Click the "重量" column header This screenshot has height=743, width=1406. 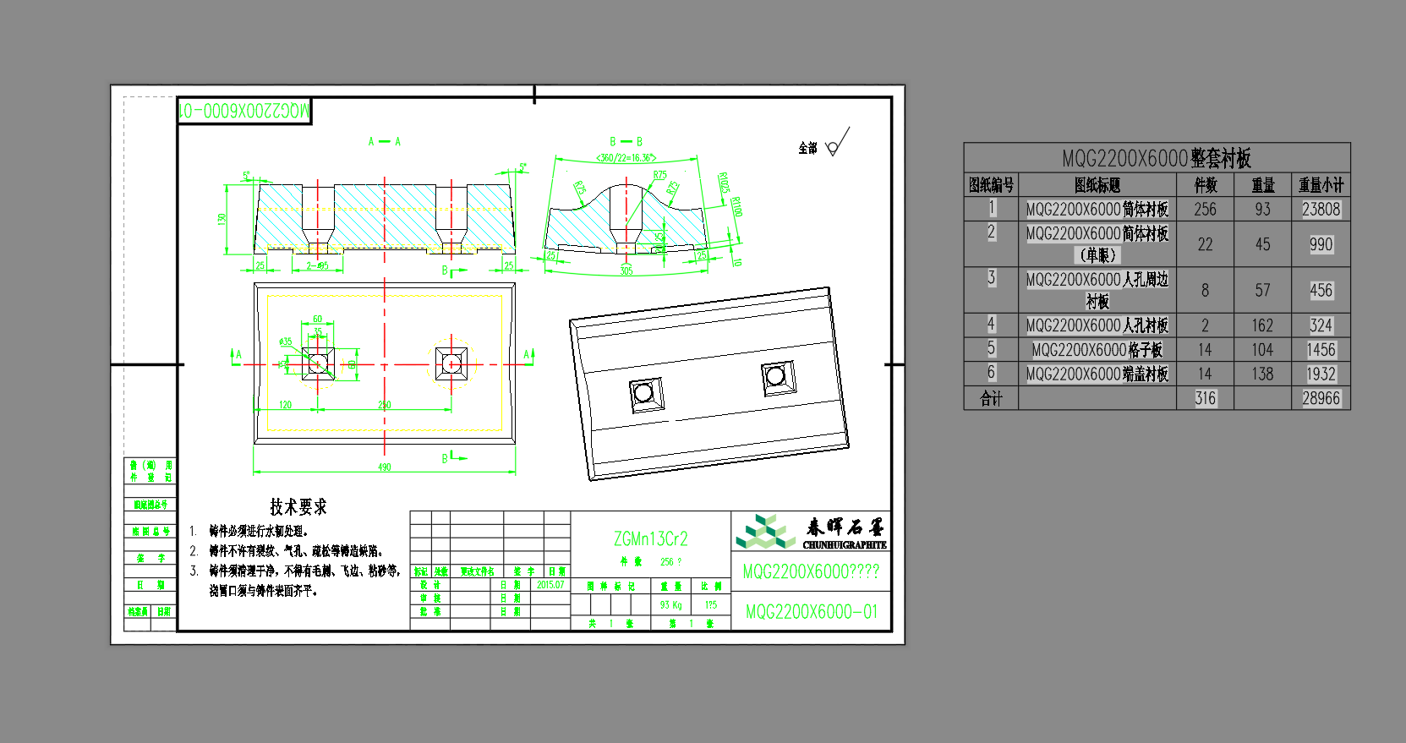click(x=1262, y=184)
